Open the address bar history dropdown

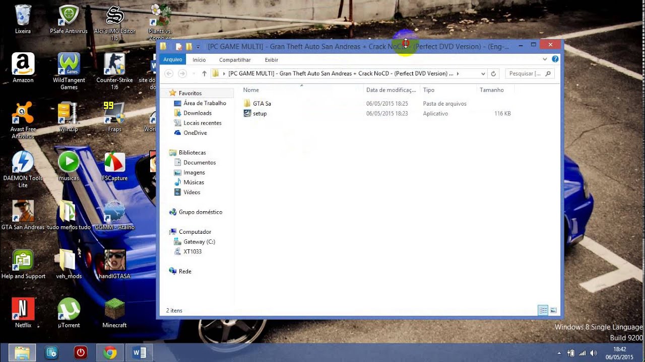[483, 73]
